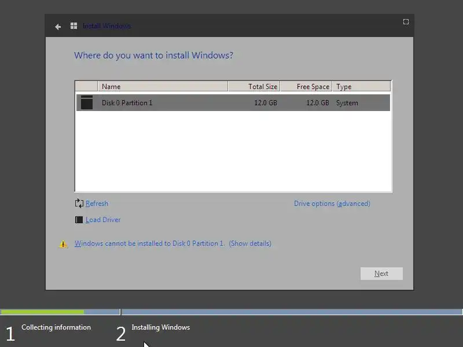This screenshot has height=347, width=463.
Task: Click the disk drive icon for Partition 1
Action: (87, 102)
